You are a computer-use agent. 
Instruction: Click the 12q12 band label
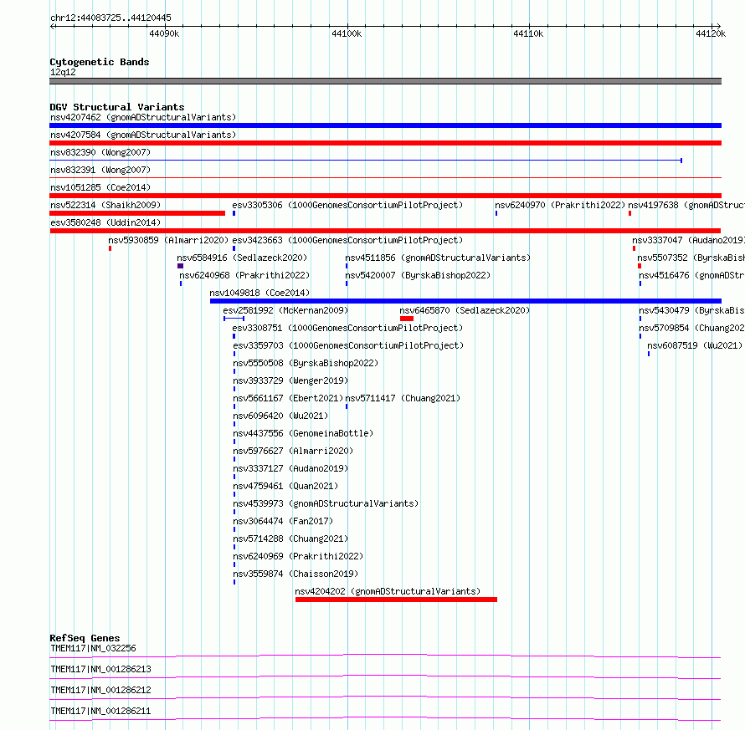tap(63, 72)
